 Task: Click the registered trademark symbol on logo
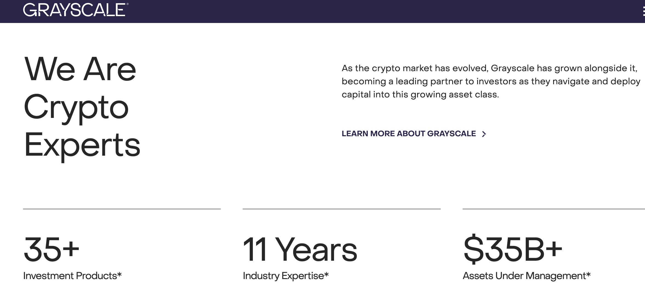(127, 4)
